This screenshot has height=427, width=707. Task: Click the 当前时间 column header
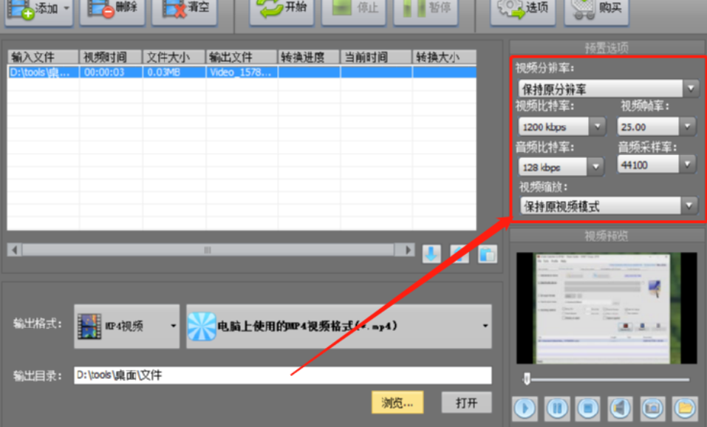point(376,57)
